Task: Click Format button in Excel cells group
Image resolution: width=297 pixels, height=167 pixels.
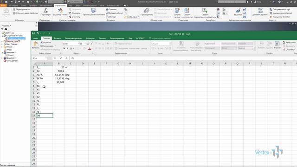Action: coord(277,45)
